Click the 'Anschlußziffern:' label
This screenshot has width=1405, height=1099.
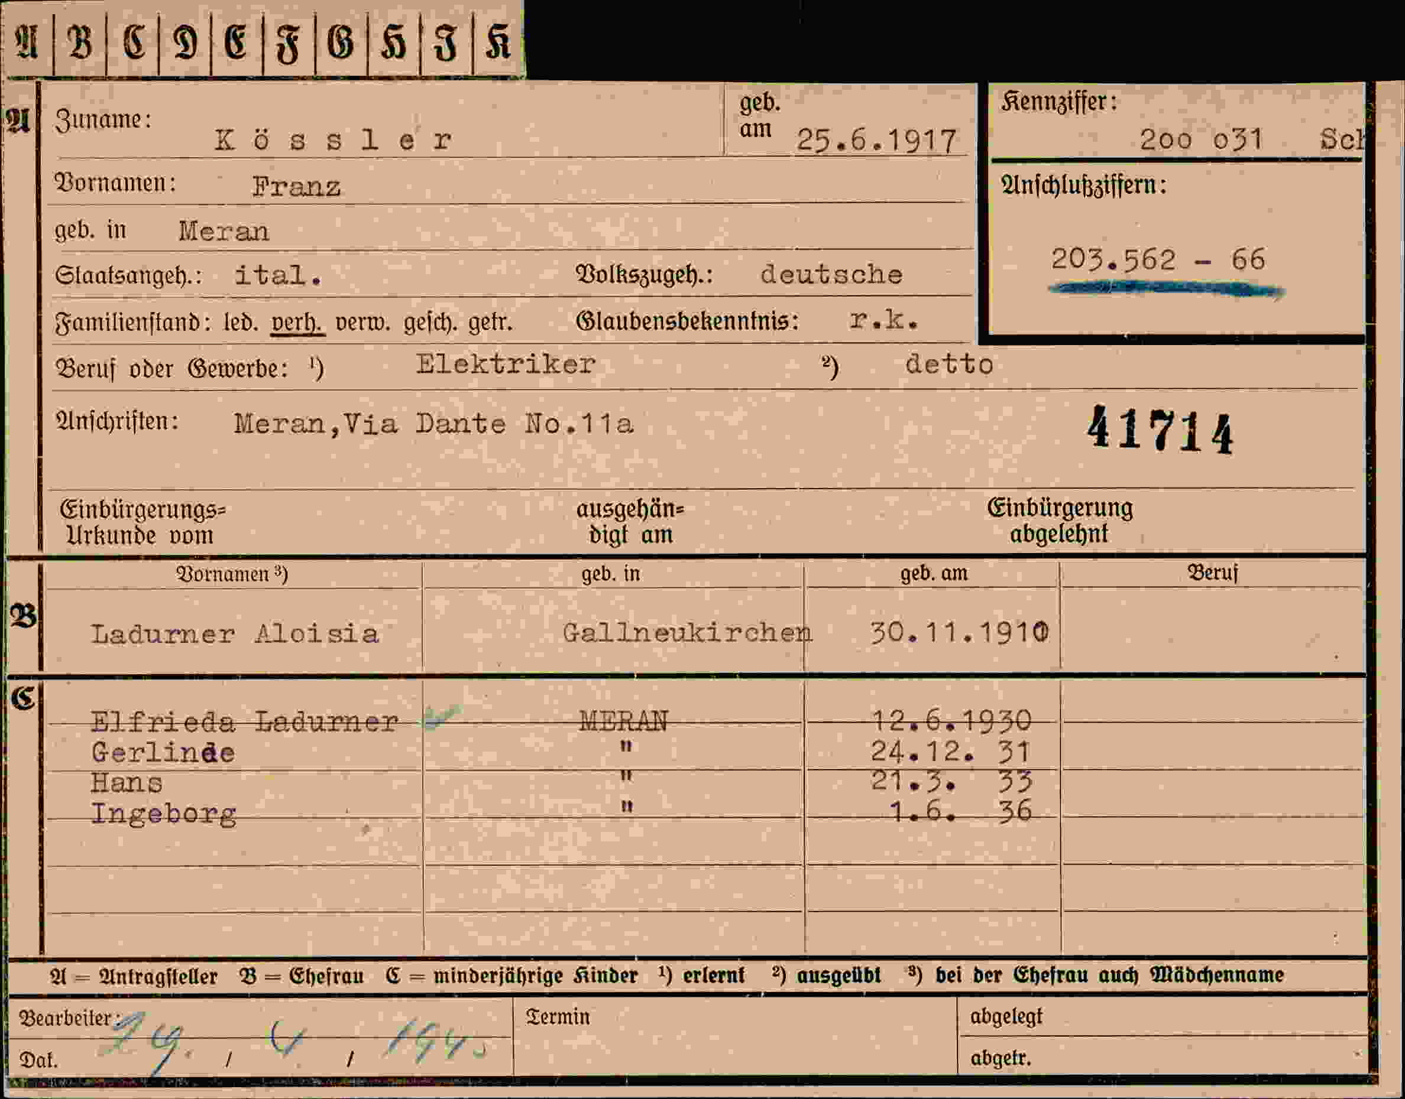pos(1084,186)
